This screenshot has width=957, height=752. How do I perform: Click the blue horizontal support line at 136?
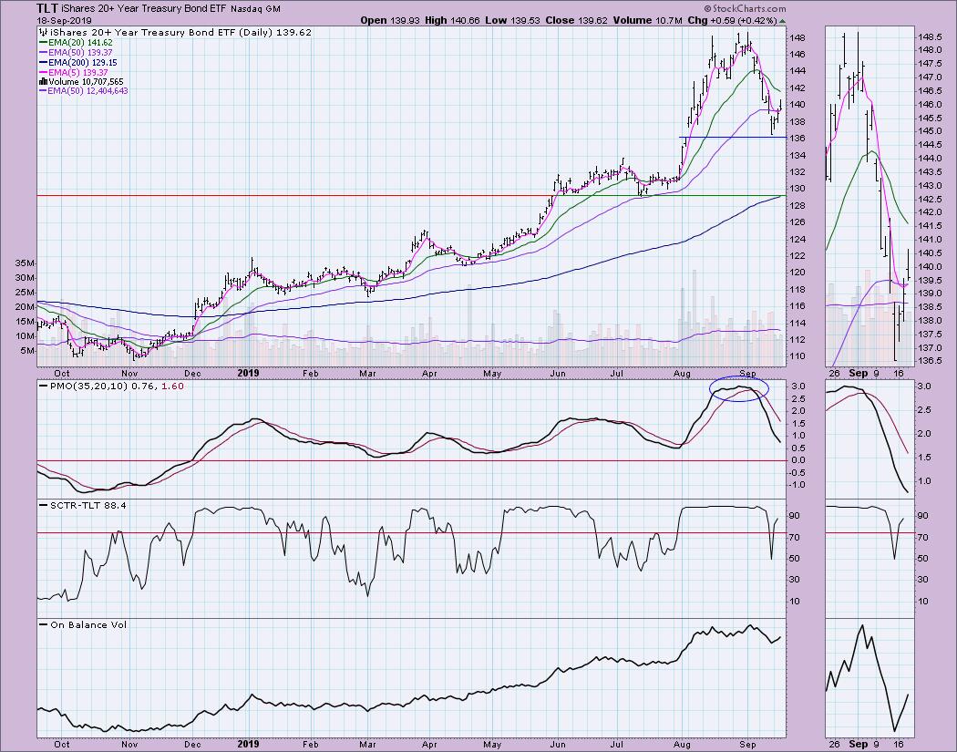coord(733,138)
